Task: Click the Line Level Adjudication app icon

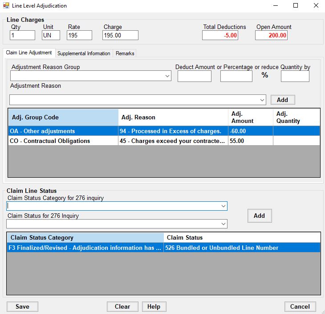Action: point(6,5)
